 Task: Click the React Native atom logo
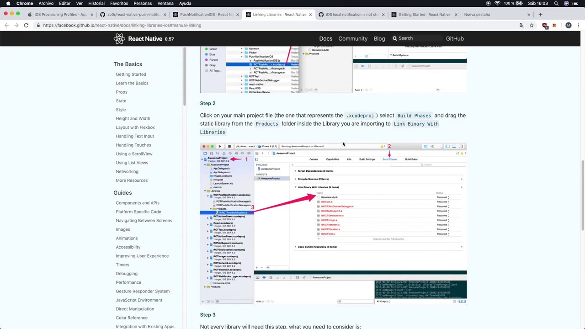pos(119,39)
